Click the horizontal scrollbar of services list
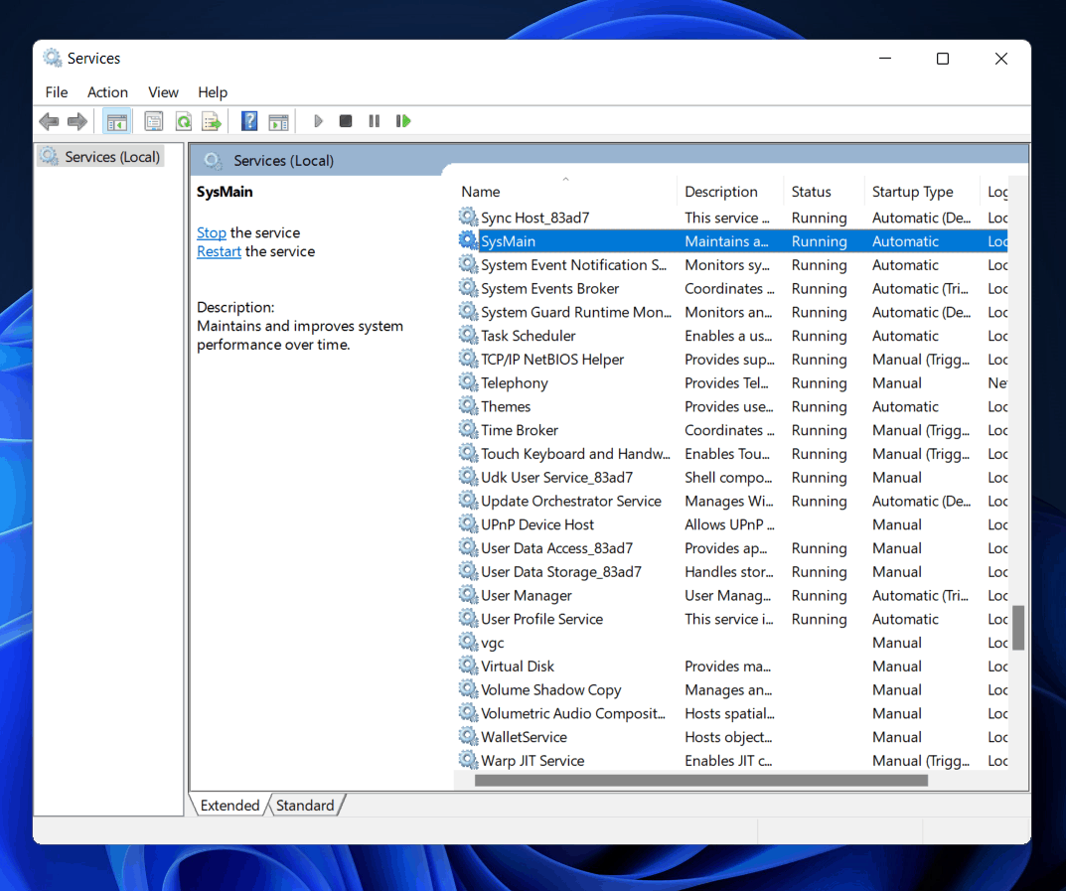The image size is (1066, 891). 700,781
